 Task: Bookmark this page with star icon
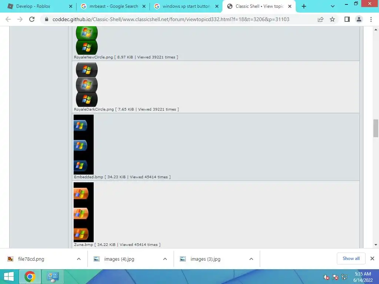332,19
